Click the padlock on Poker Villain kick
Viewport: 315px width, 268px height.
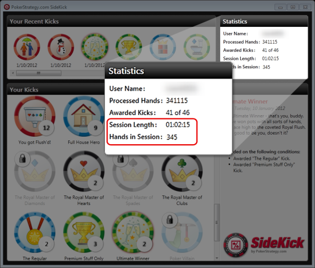[x=170, y=220]
